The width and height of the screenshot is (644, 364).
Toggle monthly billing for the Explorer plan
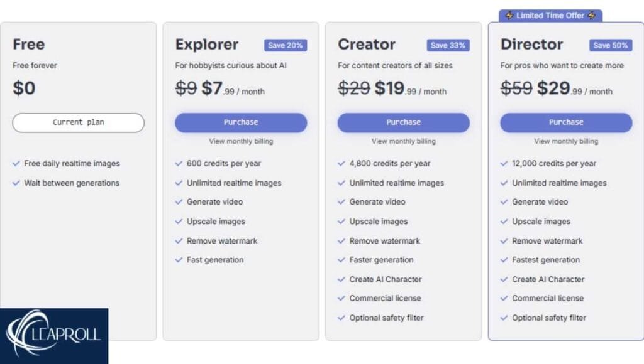(241, 141)
